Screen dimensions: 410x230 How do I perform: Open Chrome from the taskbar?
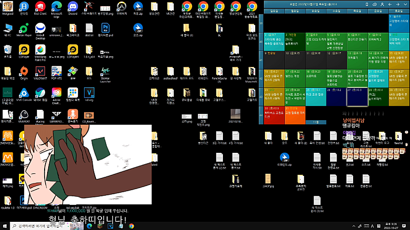132,225
